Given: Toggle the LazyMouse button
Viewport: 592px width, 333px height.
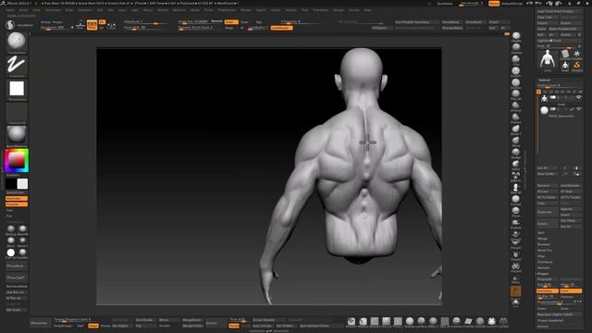Looking at the screenshot, I should point(281,28).
